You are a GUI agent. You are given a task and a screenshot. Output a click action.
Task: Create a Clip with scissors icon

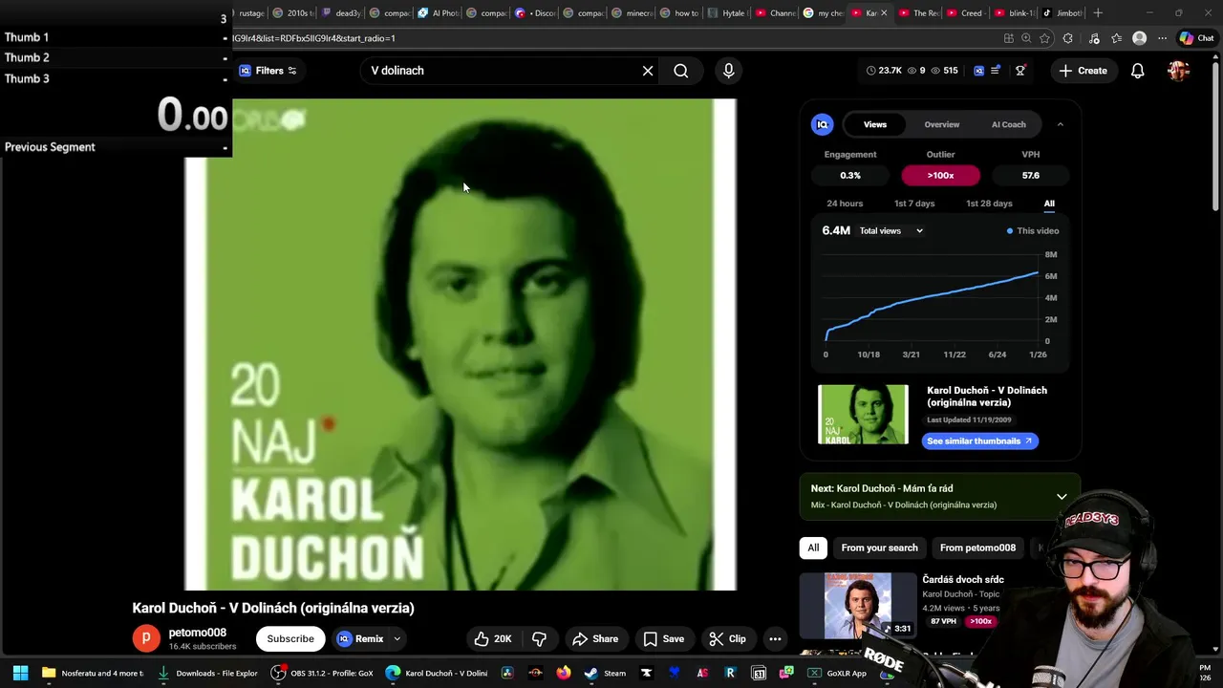(727, 639)
